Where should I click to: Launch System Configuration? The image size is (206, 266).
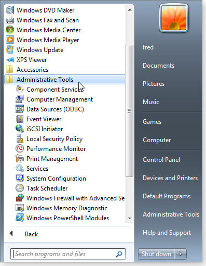click(x=56, y=179)
